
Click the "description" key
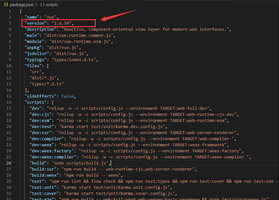coord(41,29)
